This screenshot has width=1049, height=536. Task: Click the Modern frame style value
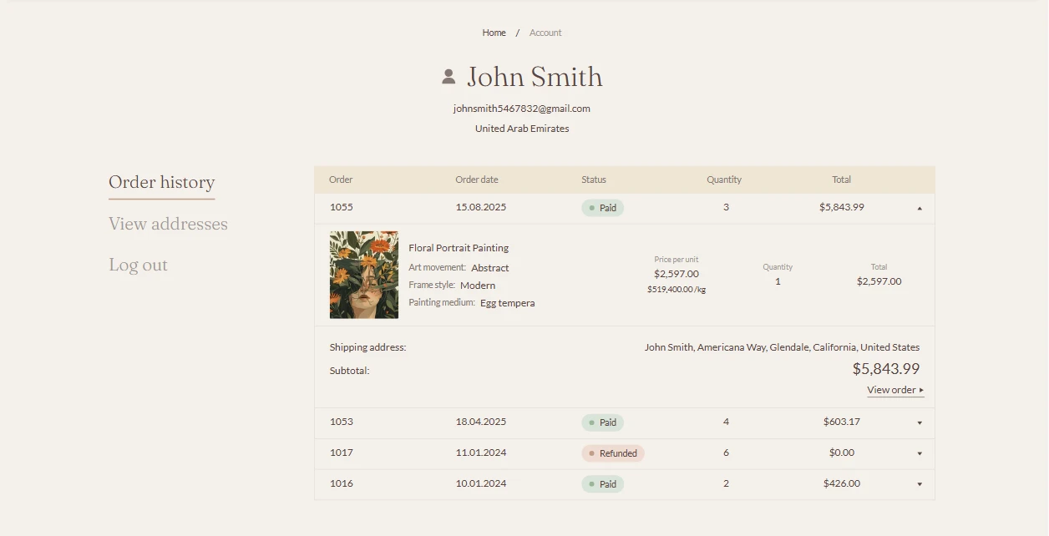click(478, 286)
